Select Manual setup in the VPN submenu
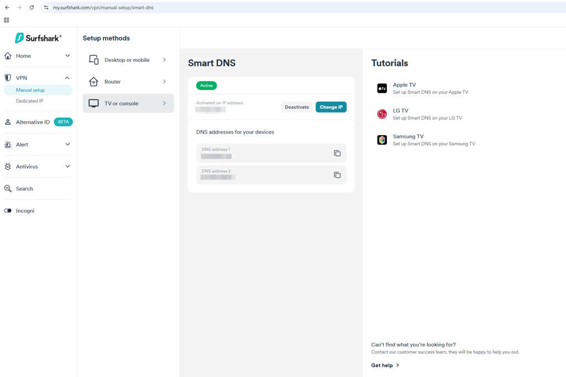Viewport: 566px width, 377px height. [x=38, y=90]
